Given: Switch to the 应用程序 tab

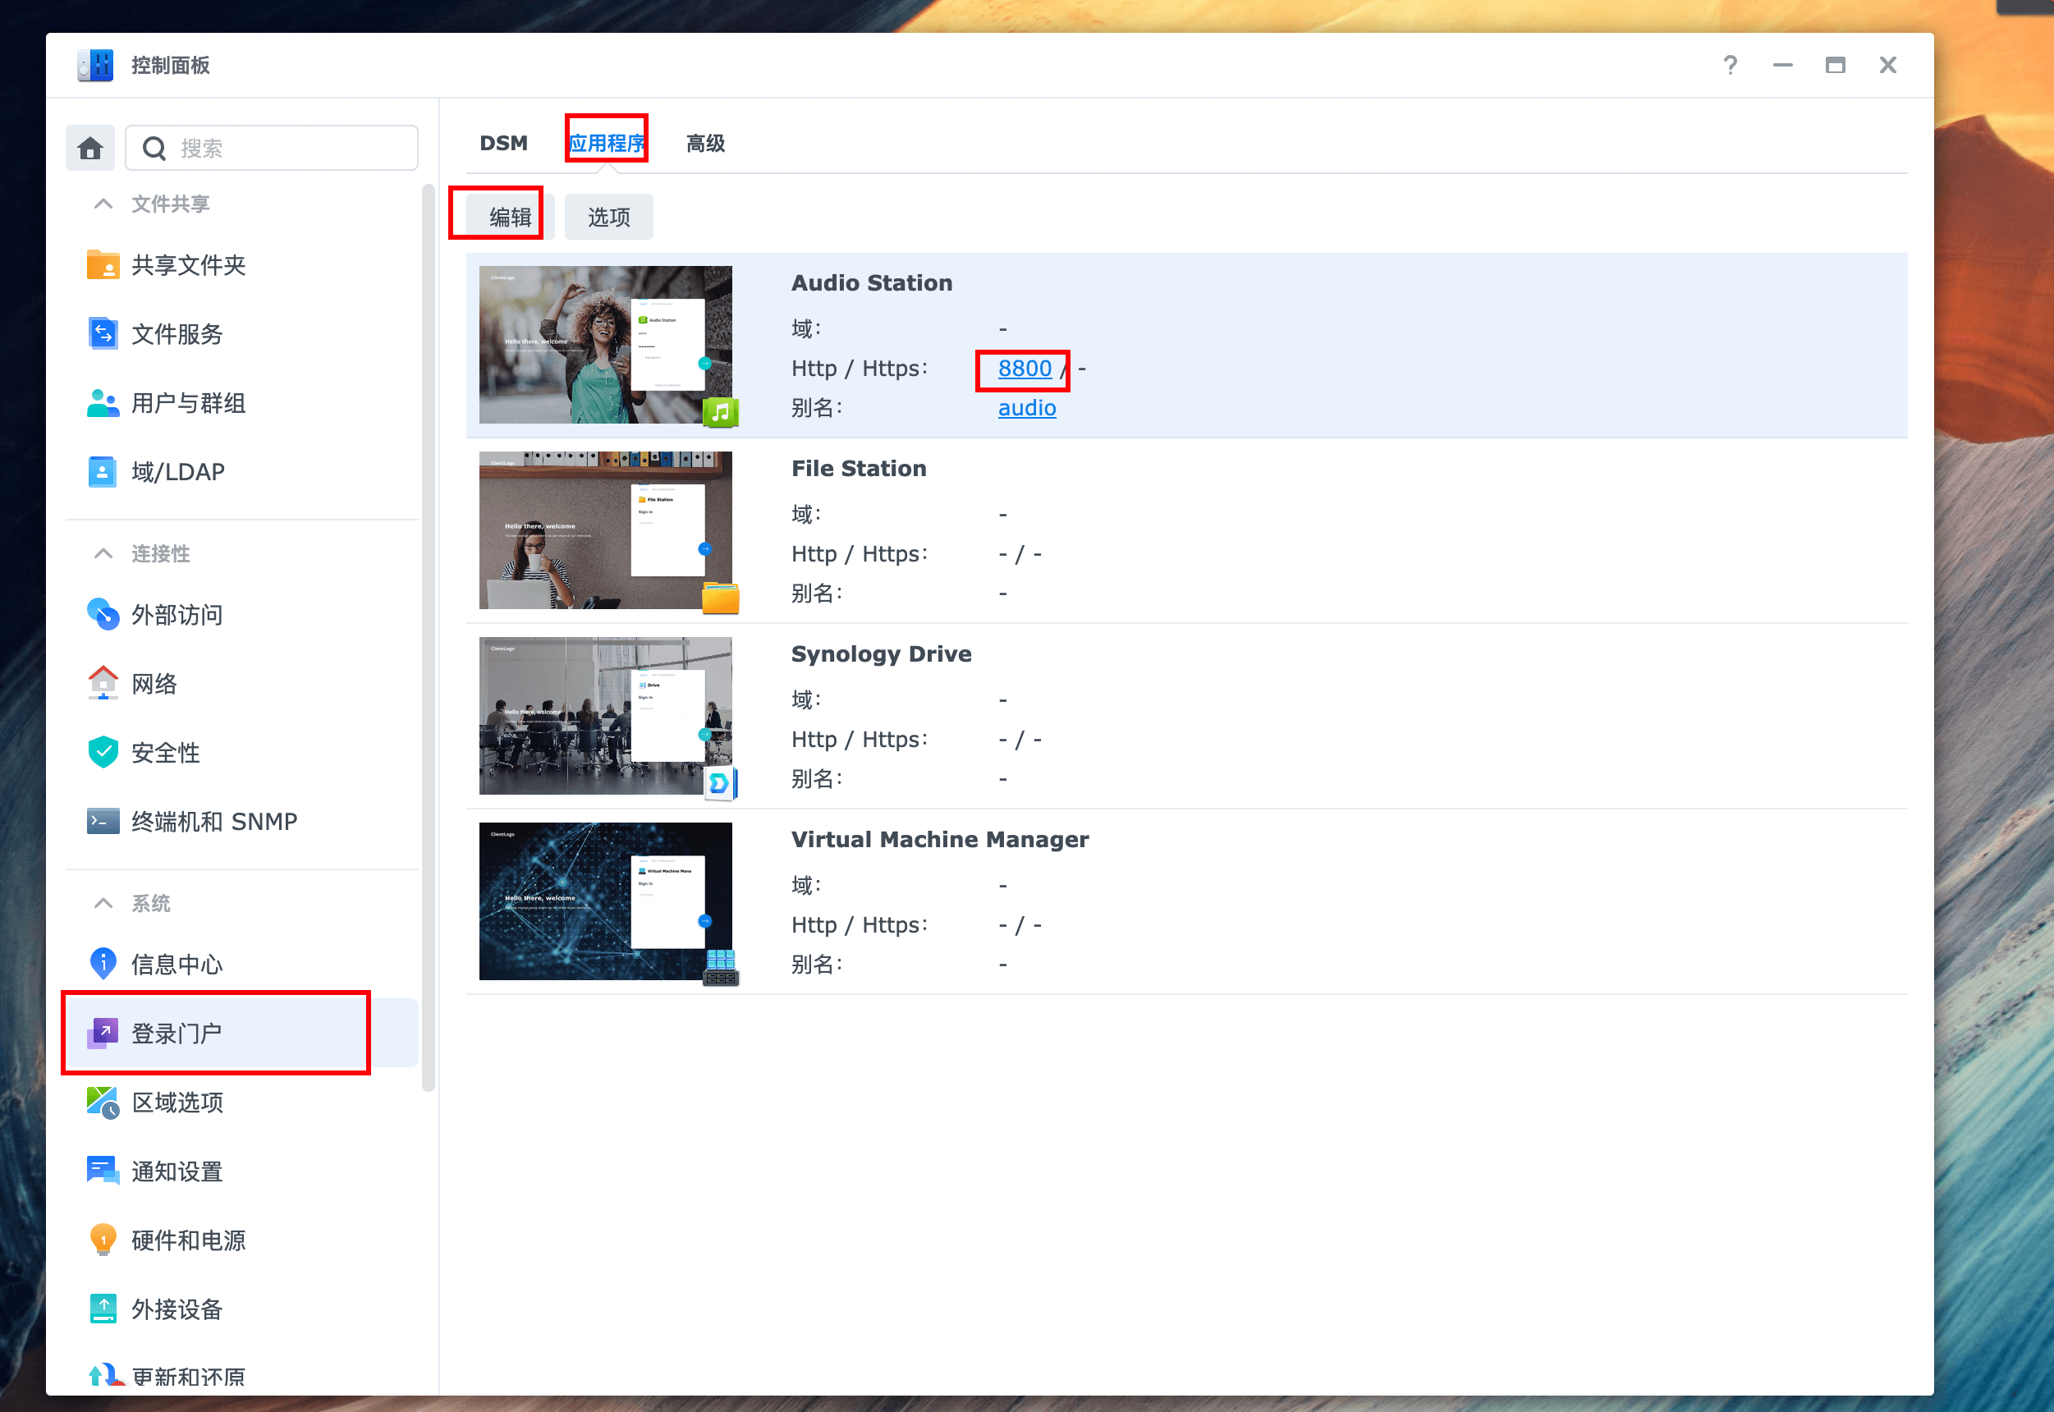Looking at the screenshot, I should point(607,143).
